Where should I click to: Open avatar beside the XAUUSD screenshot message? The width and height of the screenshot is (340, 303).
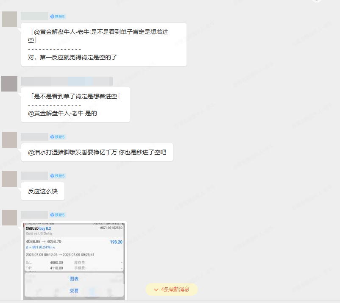(x=10, y=217)
